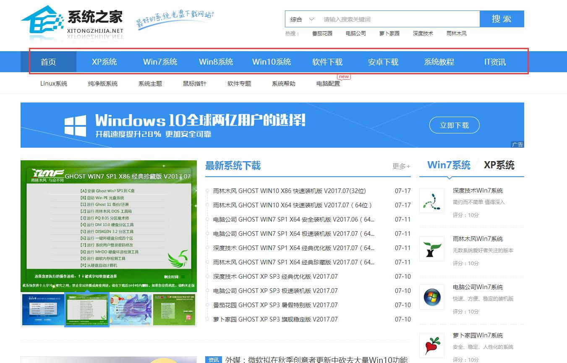Screen dimensions: 567x363
Task: Expand more downloads via 更多+
Action: pyautogui.click(x=400, y=166)
